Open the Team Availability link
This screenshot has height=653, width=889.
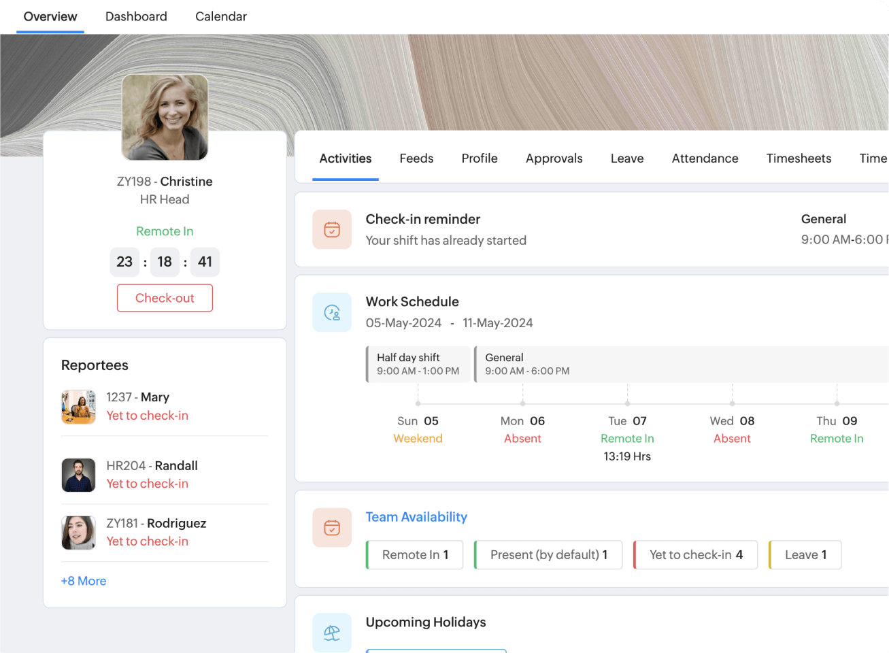(416, 517)
